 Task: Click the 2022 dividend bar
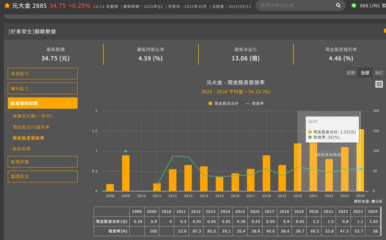click(329, 175)
